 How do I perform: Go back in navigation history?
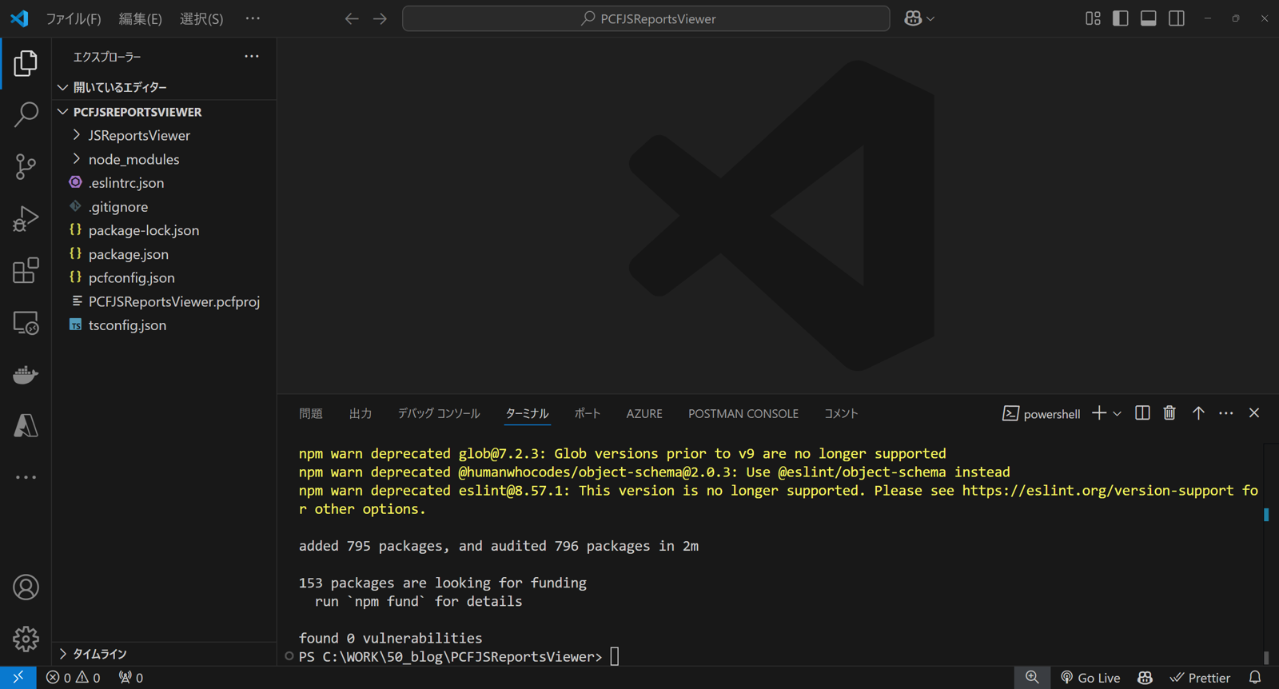[352, 18]
